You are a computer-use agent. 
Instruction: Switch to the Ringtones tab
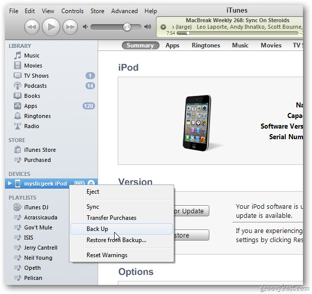coord(206,45)
